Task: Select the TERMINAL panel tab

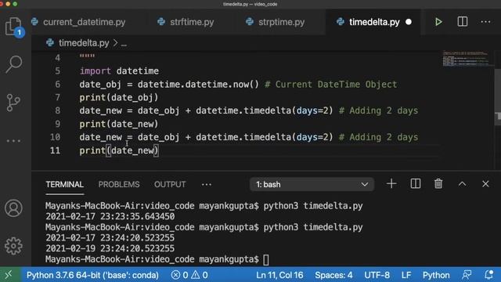Action: click(x=64, y=185)
